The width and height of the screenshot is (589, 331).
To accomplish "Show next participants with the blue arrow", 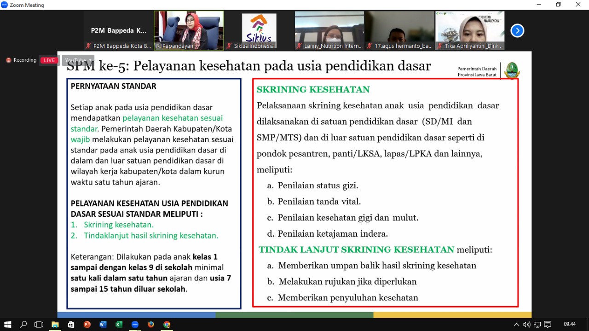I will pos(517,30).
